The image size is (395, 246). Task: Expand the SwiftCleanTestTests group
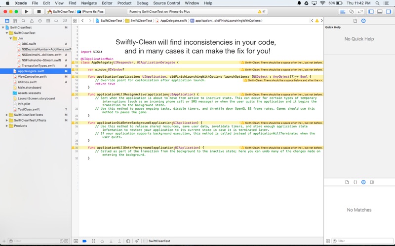[x=7, y=115]
